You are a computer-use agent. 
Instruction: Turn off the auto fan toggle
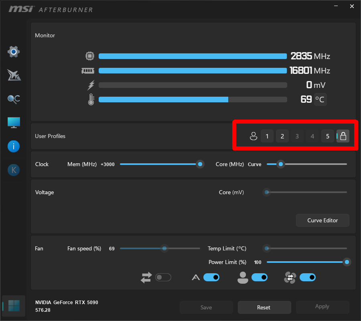pyautogui.click(x=211, y=277)
